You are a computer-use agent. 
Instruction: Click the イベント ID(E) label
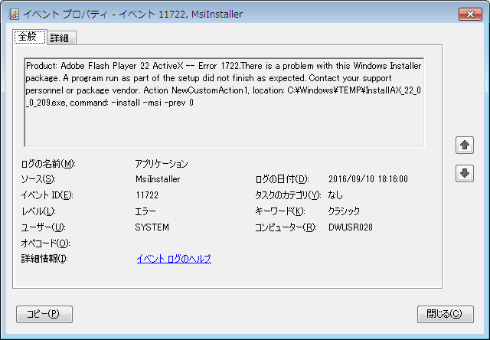47,195
